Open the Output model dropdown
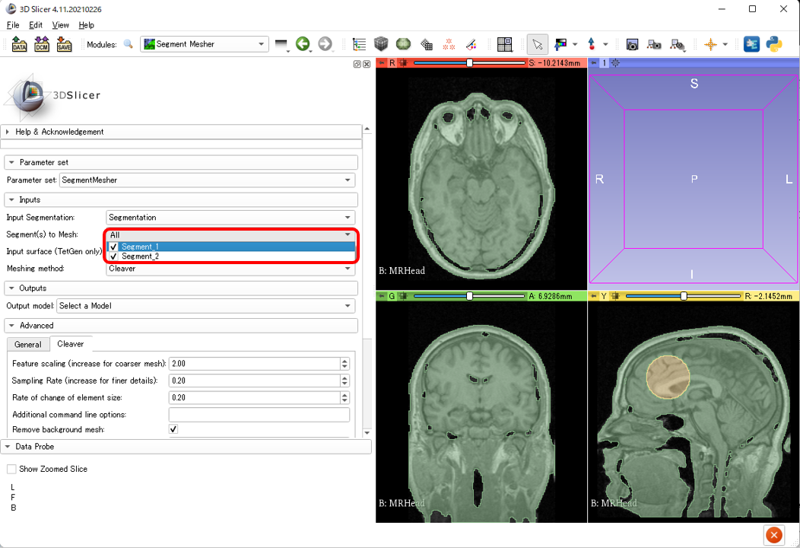This screenshot has height=548, width=800. [206, 306]
